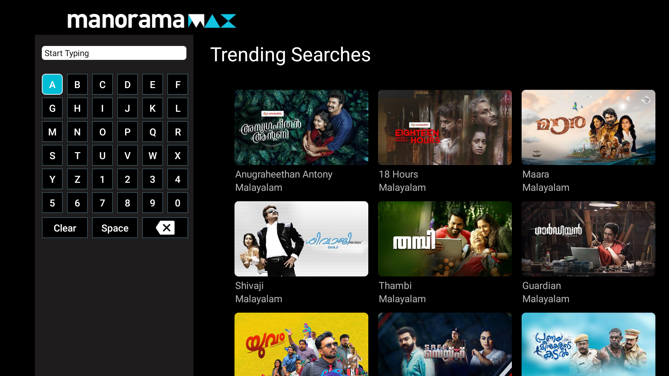Click the Thambi title text link
Image resolution: width=669 pixels, height=376 pixels.
pos(395,286)
